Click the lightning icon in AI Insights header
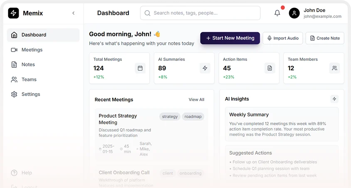The height and width of the screenshot is (188, 351). click(334, 99)
